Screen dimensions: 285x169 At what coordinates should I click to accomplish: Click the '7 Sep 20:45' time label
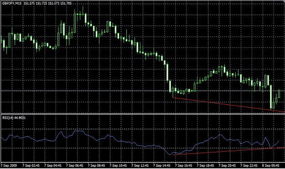point(227,165)
